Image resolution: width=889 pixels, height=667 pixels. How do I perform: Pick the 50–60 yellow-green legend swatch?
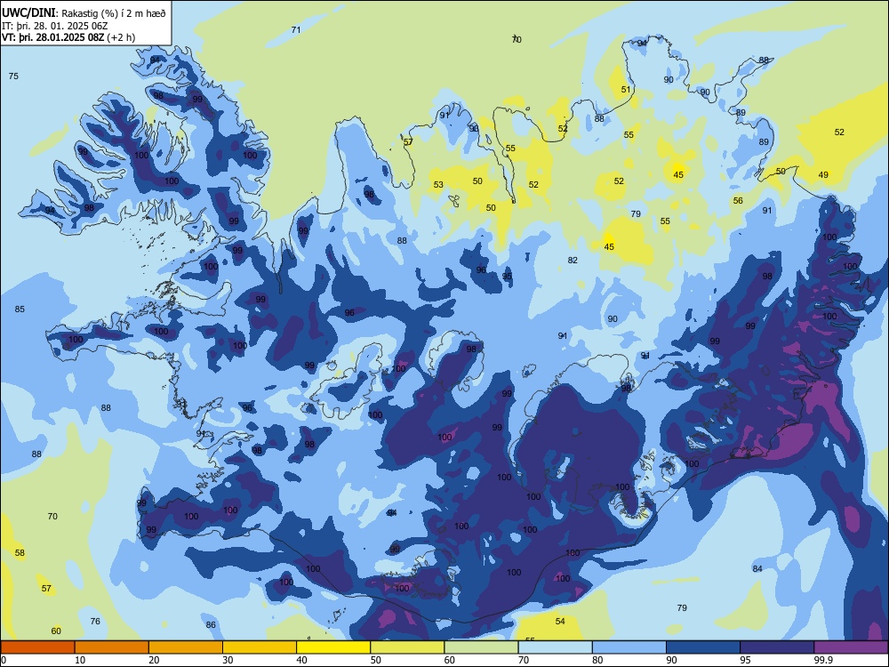click(407, 647)
